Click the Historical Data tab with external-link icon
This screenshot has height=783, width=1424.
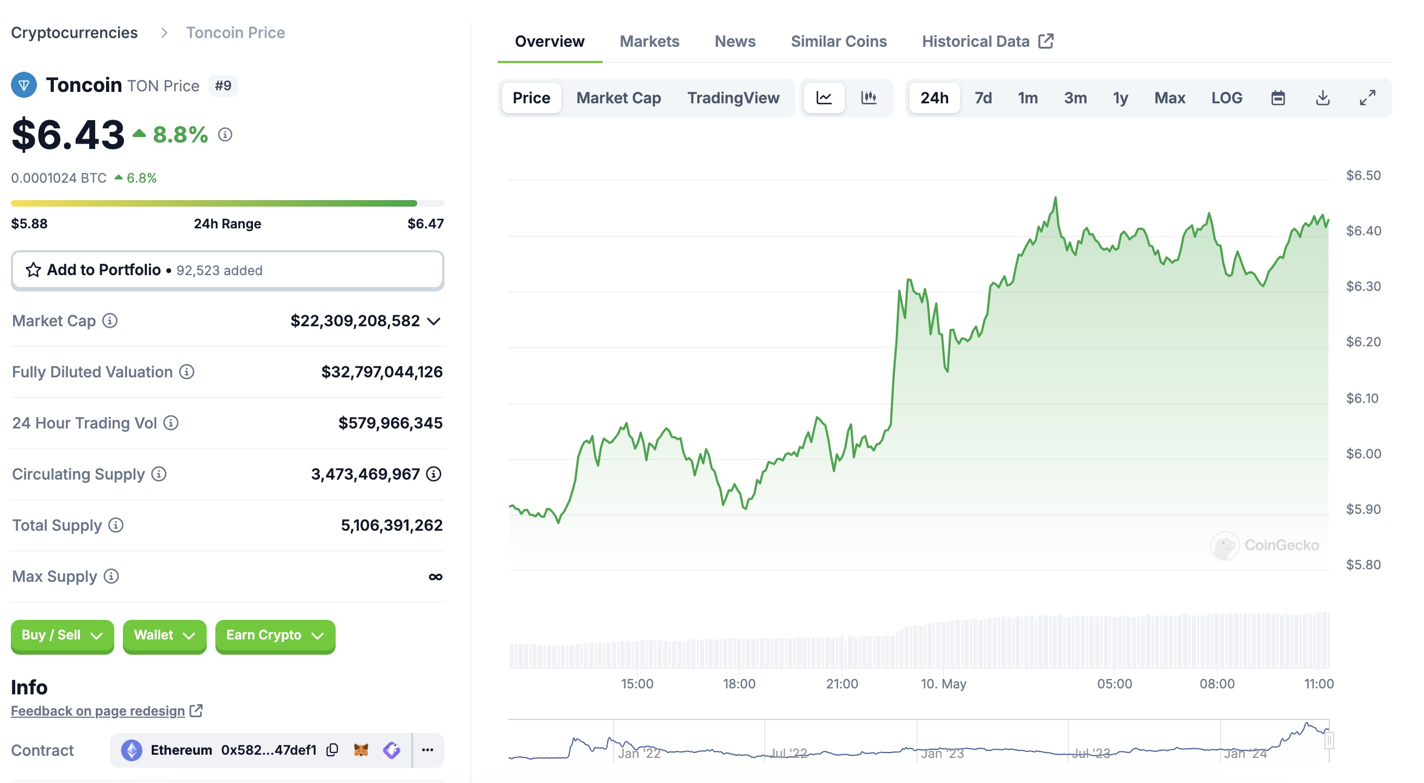987,41
